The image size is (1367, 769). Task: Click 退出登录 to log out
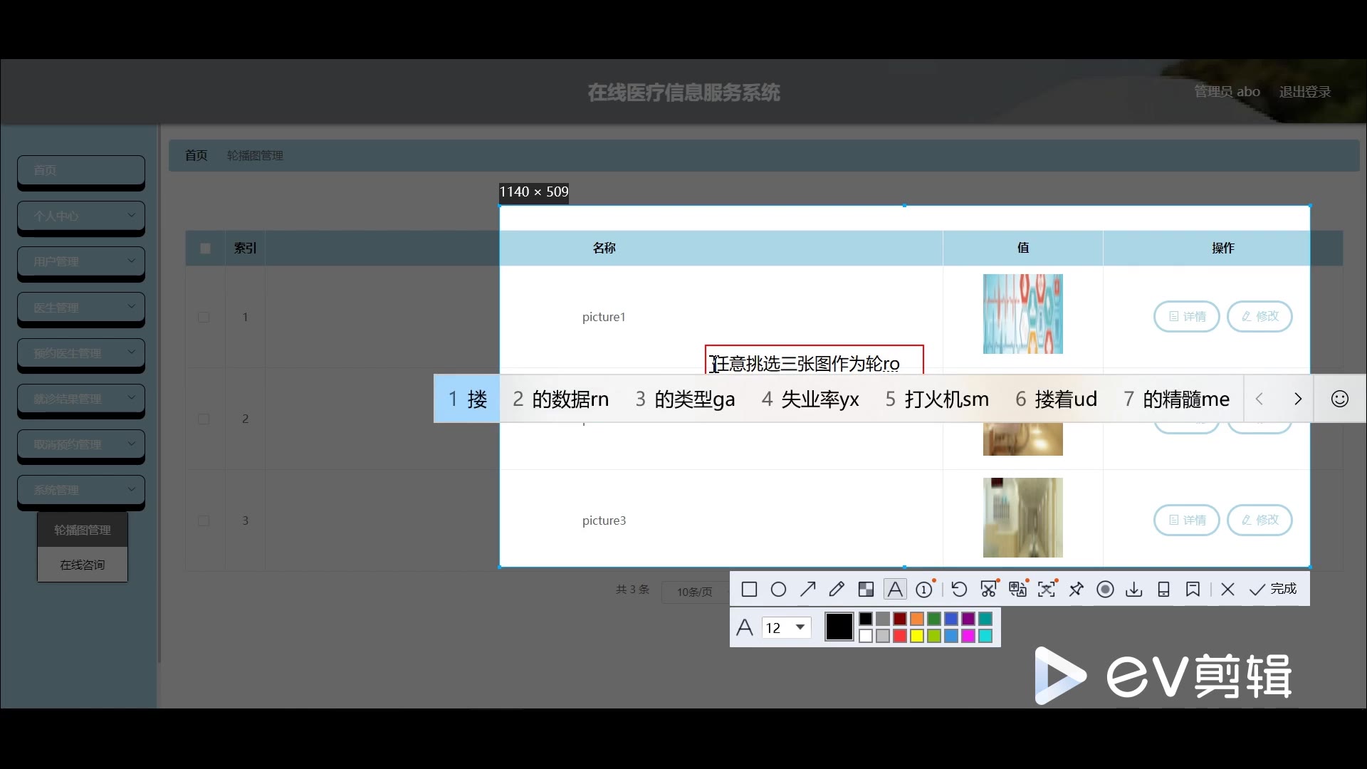1304,92
